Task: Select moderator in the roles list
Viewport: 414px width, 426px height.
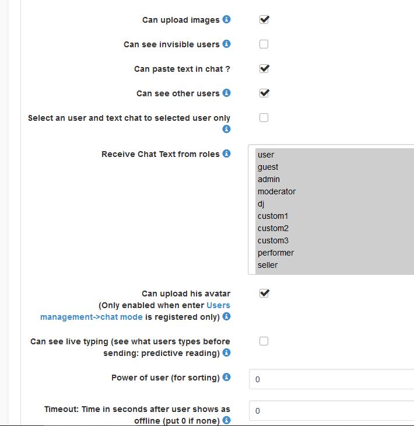Action: (277, 191)
